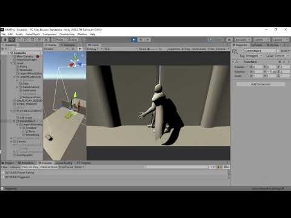Click the Collab button in toolbar
Screen dimensions: 291x218
point(216,40)
